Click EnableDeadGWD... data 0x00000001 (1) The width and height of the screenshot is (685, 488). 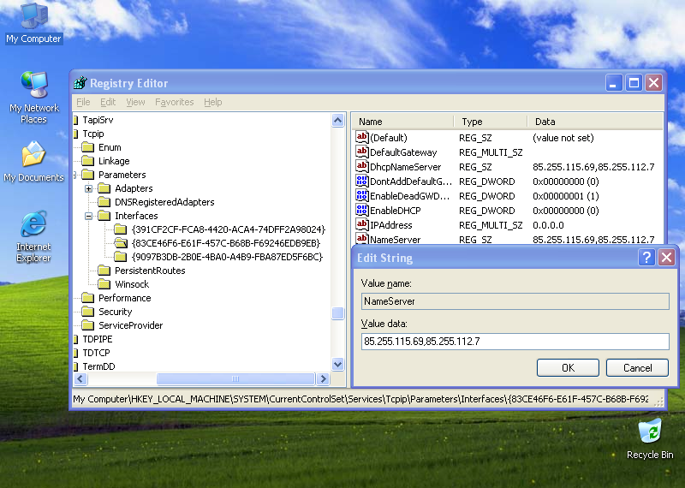pyautogui.click(x=565, y=196)
